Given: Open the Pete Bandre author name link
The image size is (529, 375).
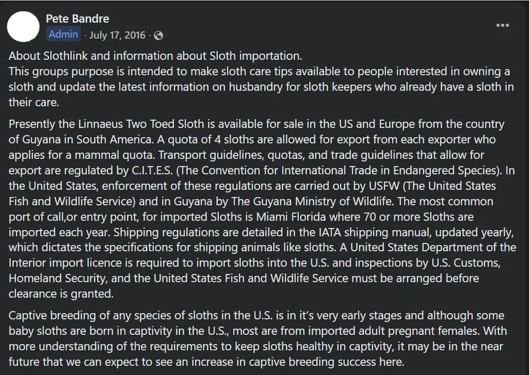Looking at the screenshot, I should [77, 19].
